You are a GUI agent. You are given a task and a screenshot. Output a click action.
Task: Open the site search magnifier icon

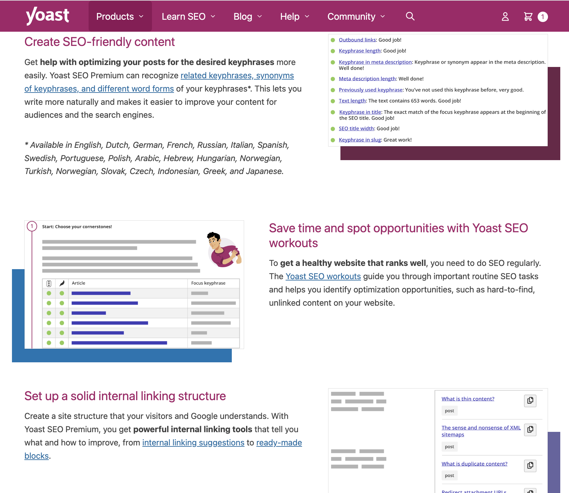pyautogui.click(x=410, y=16)
